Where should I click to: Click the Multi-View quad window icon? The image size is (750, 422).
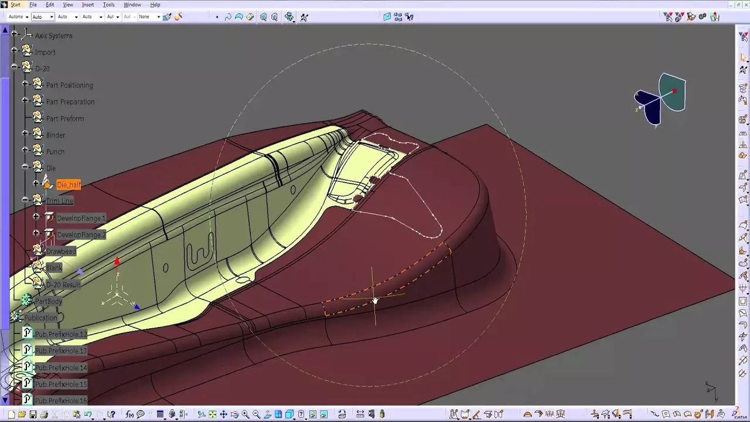tap(278, 414)
